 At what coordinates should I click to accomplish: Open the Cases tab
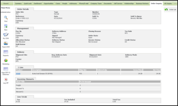[x=58, y=3]
